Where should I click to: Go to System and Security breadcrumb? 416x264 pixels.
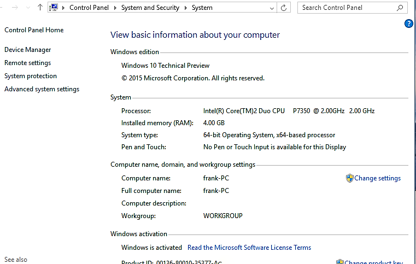pyautogui.click(x=150, y=8)
